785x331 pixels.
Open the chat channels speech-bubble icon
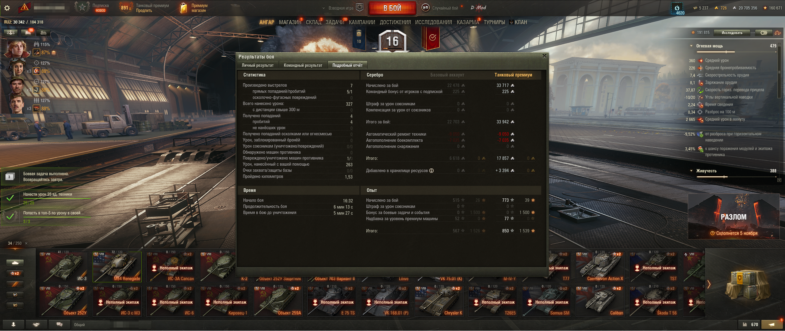59,325
